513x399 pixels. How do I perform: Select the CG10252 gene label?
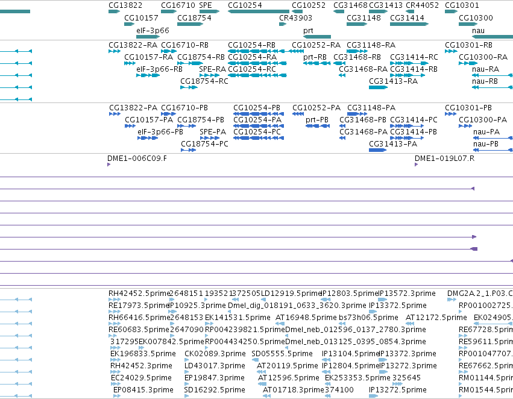[x=309, y=5]
